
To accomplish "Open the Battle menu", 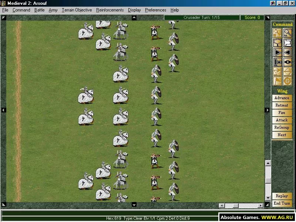I will [40, 10].
